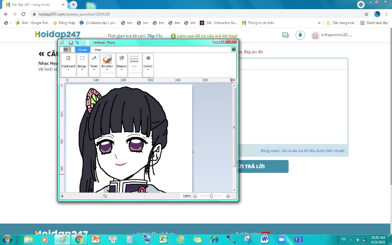Expand the Tools group in Paint
This screenshot has width=392, height=245.
coord(94,65)
